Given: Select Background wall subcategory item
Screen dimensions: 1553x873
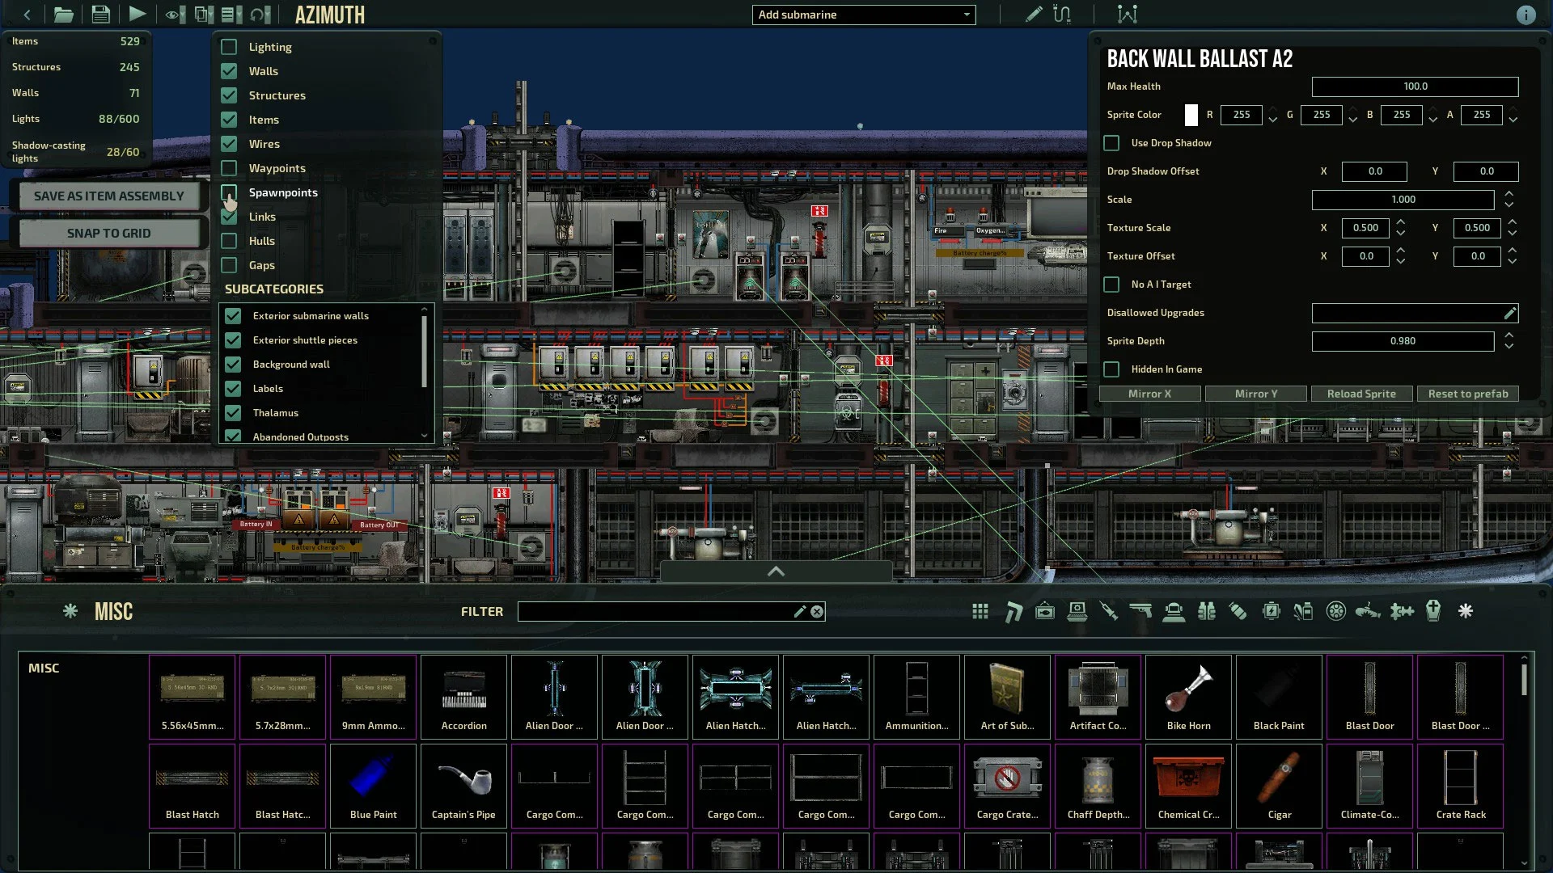Looking at the screenshot, I should 291,364.
